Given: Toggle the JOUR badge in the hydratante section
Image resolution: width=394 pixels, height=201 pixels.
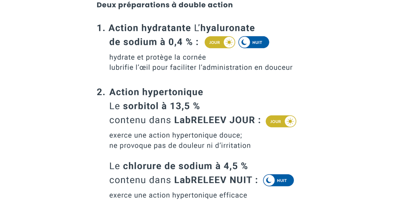Looking at the screenshot, I should [220, 42].
